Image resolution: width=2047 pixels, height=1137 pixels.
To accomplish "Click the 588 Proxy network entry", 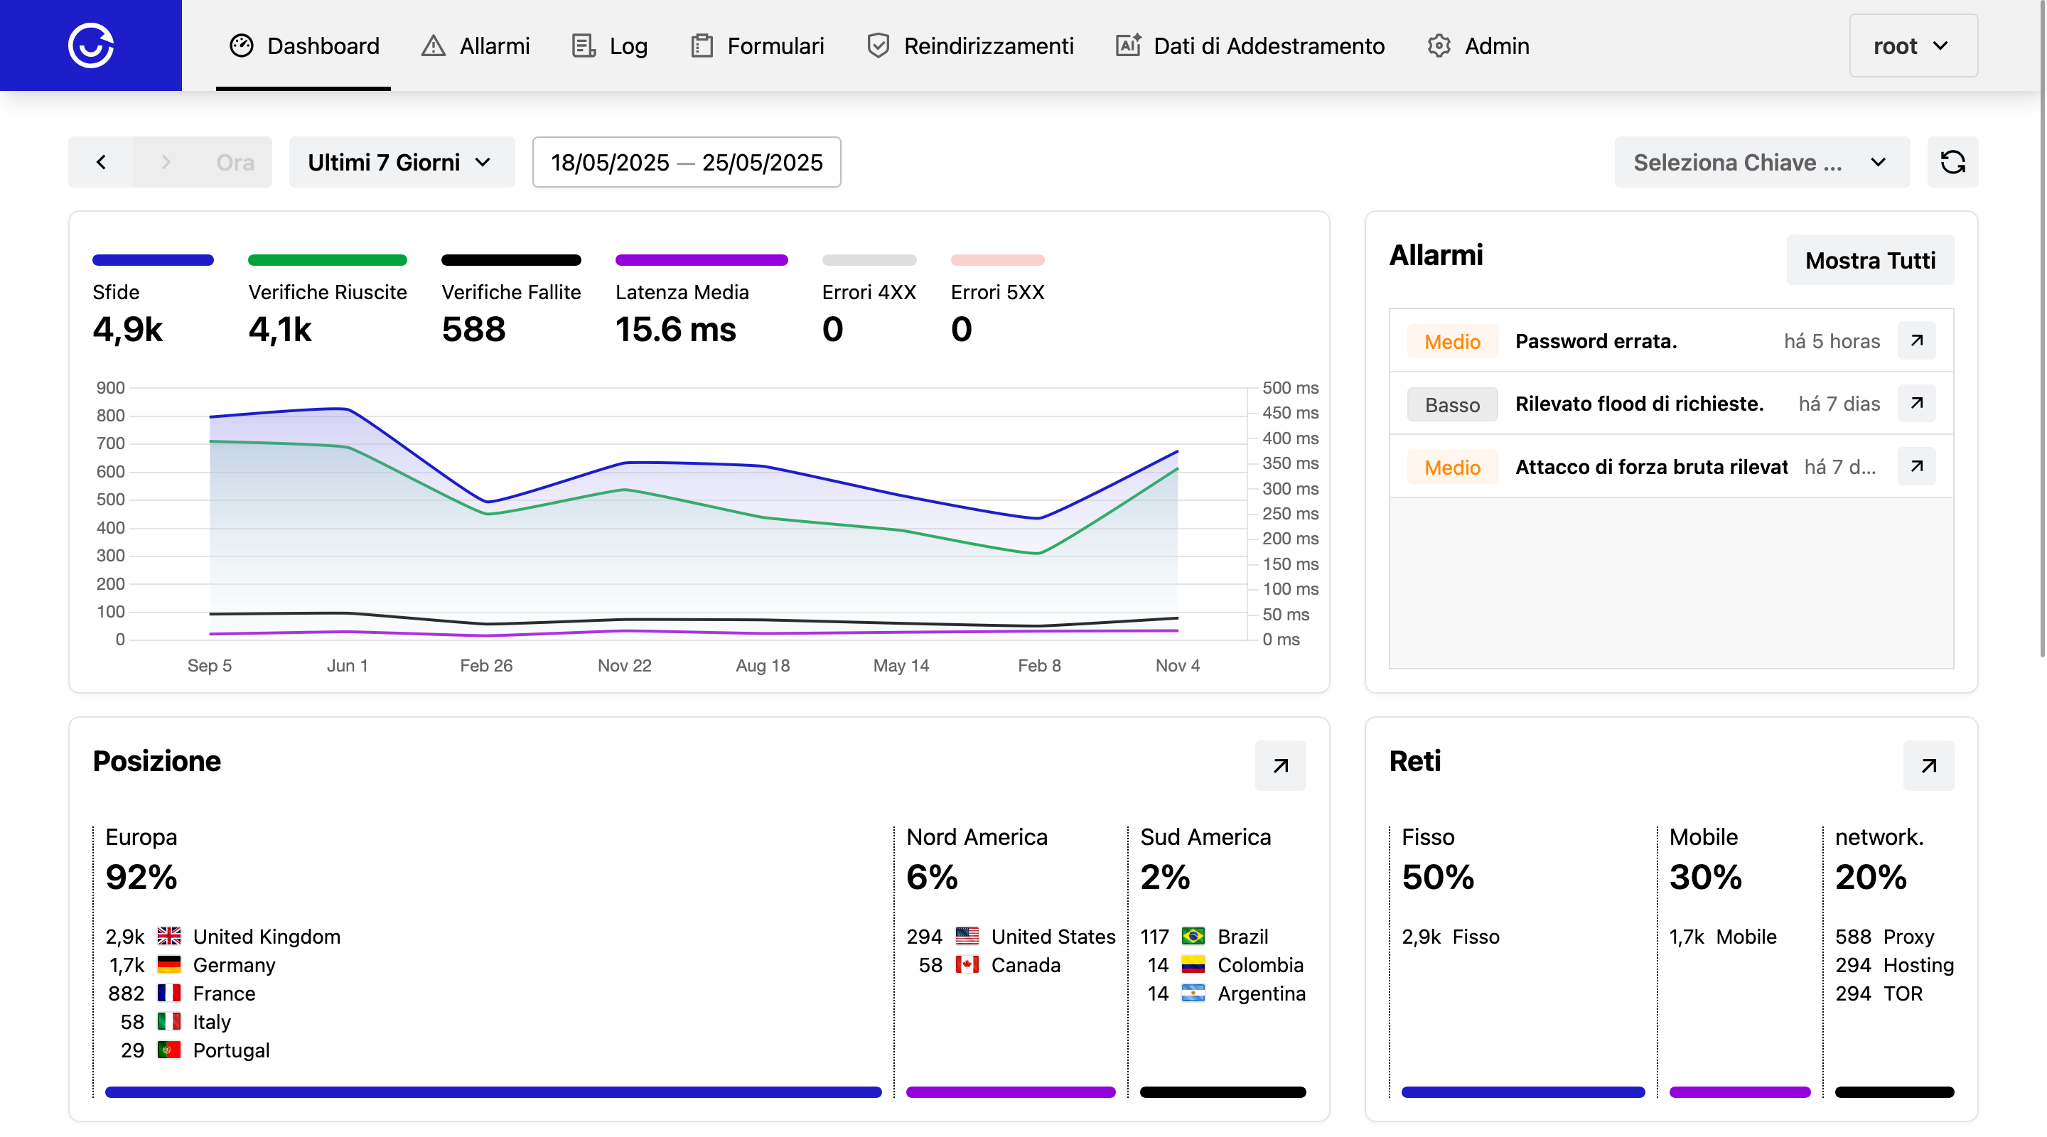I will [x=1885, y=937].
